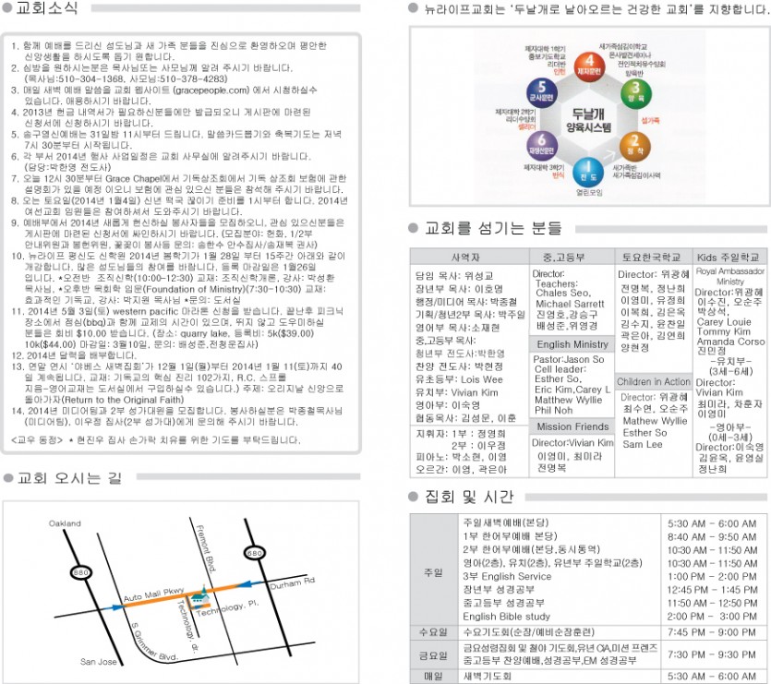Click the name Carey Louie
Screen dimensions: 771x684
724,321
